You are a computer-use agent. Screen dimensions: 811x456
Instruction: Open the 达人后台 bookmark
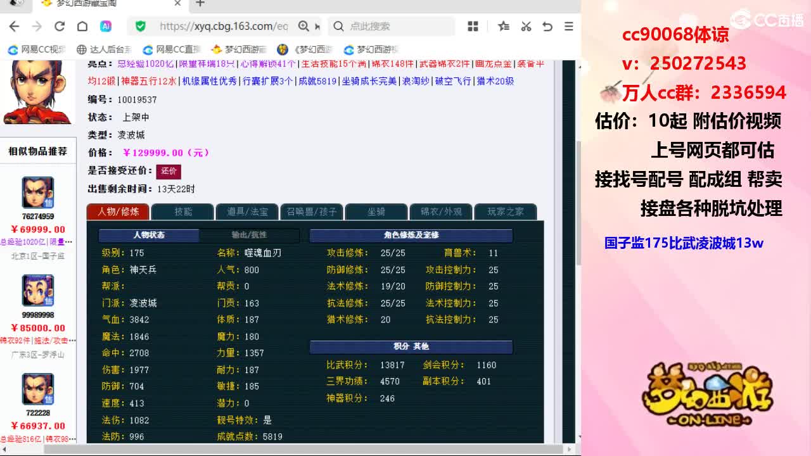click(x=104, y=49)
